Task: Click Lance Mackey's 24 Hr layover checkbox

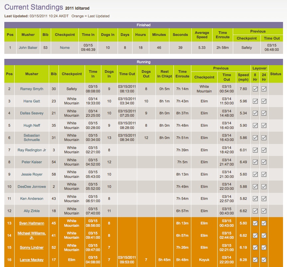Action: point(264,260)
